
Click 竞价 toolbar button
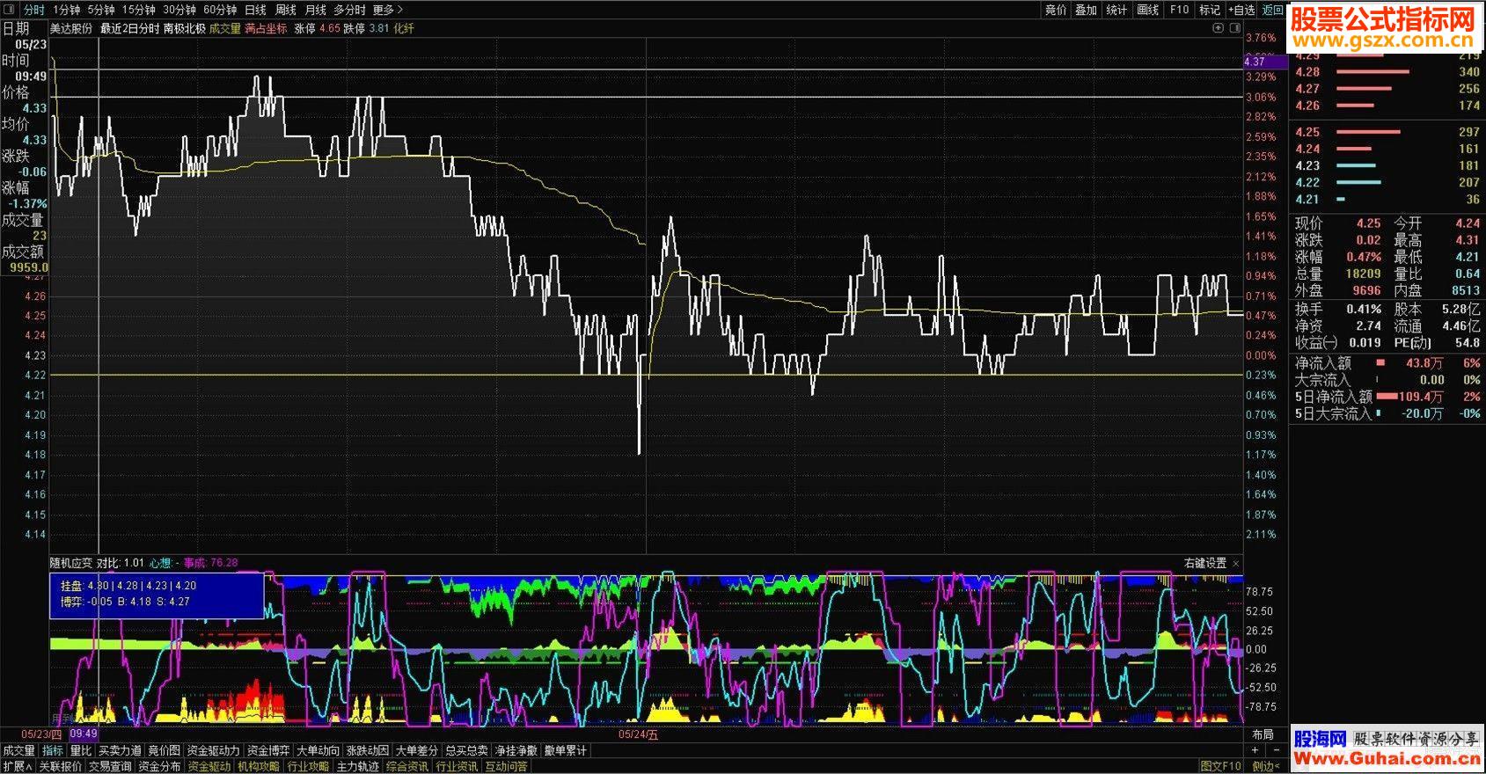1056,10
